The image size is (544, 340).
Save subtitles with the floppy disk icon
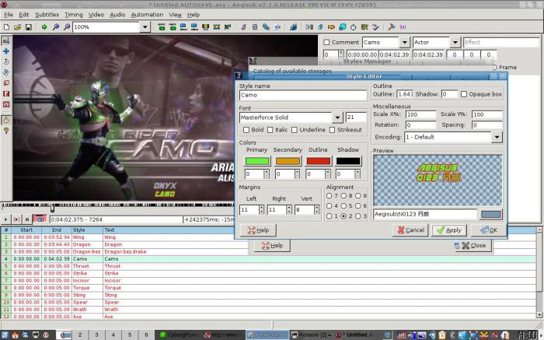click(29, 26)
